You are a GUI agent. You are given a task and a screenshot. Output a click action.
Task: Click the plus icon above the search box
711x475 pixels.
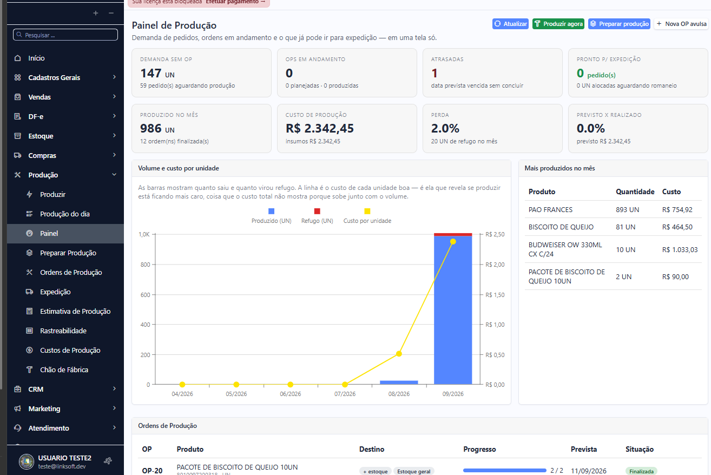[96, 13]
